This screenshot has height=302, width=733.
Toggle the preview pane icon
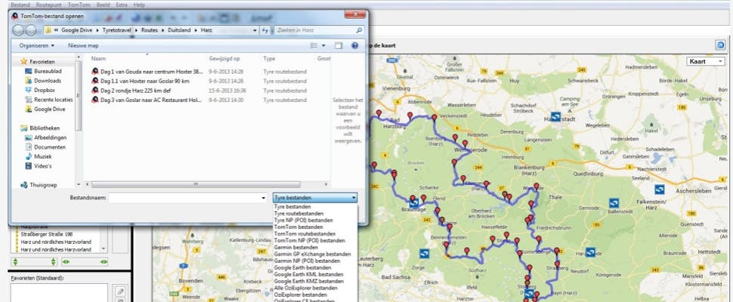pos(339,46)
